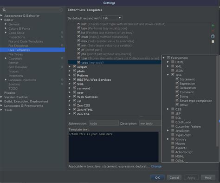
Task: Expand the JavaScript context node
Action: coord(168,131)
